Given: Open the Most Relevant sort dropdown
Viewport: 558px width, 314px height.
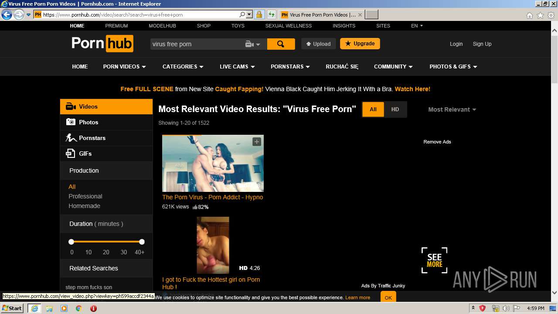Looking at the screenshot, I should point(452,109).
